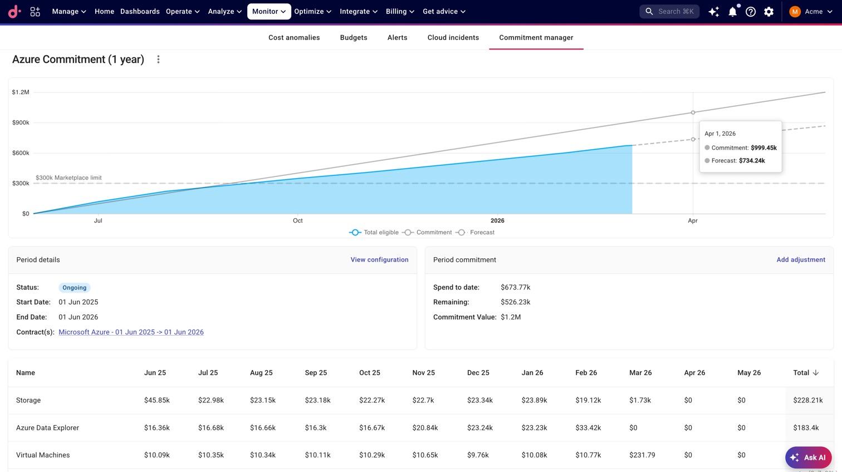Click the Add adjustment link
This screenshot has height=472, width=842.
[x=801, y=260]
